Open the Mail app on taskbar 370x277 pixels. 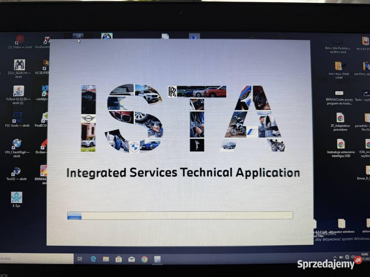click(131, 259)
